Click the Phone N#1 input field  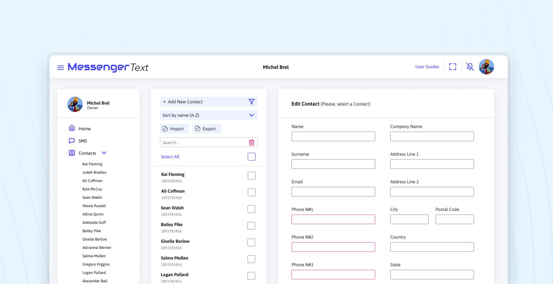point(333,219)
